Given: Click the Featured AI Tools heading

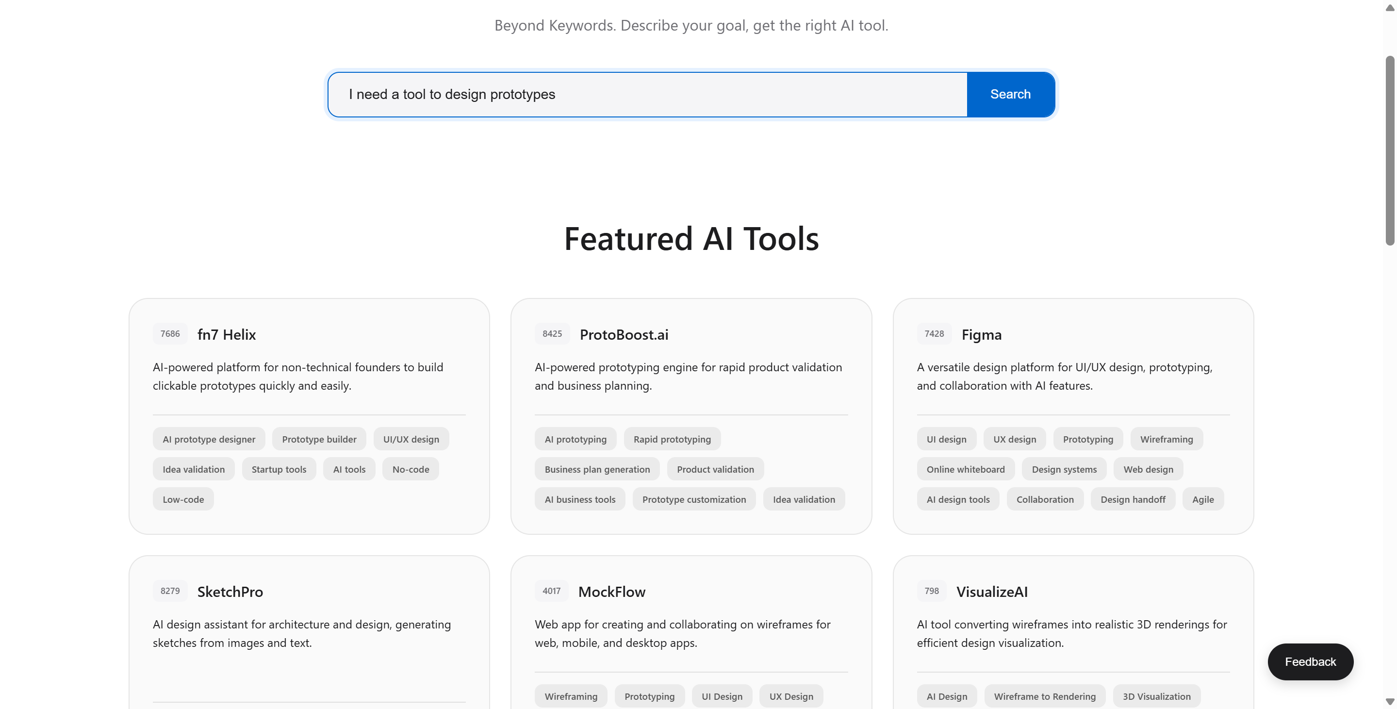Looking at the screenshot, I should coord(691,239).
